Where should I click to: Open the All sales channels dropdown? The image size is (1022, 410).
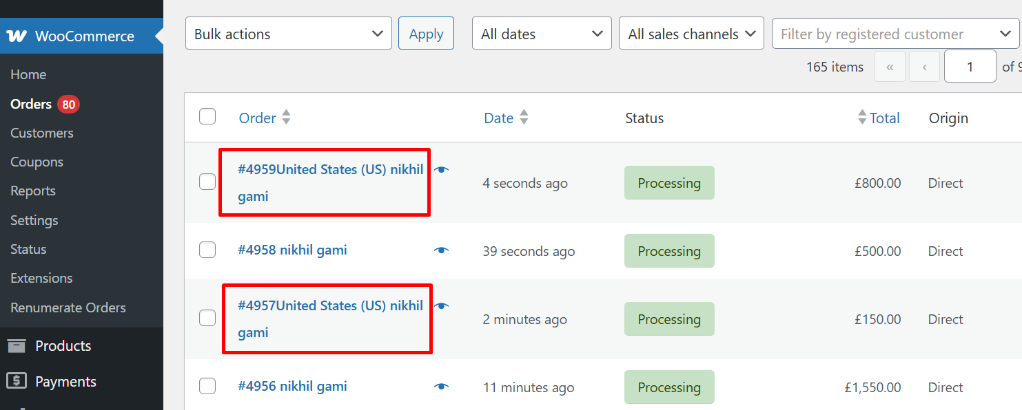[x=691, y=34]
